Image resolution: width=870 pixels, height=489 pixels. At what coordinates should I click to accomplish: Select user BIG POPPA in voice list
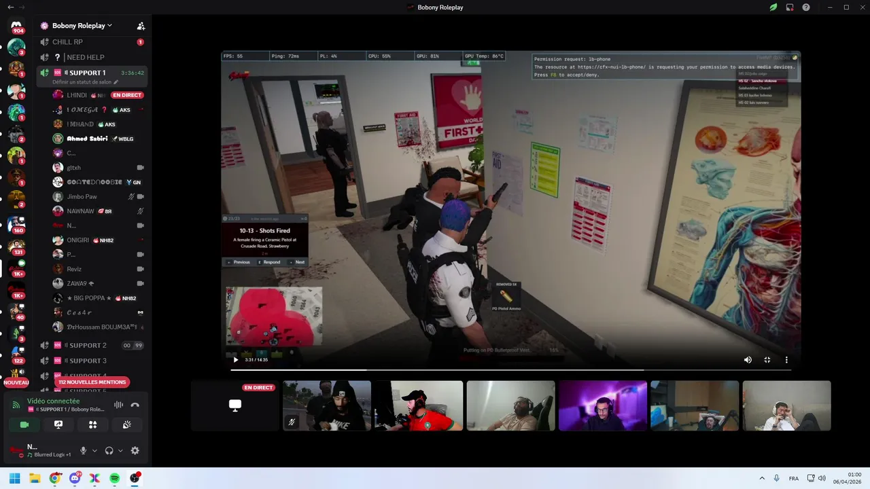pos(99,298)
